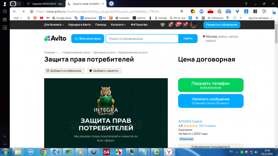Expand the Каталоги dropdown

tap(118, 25)
